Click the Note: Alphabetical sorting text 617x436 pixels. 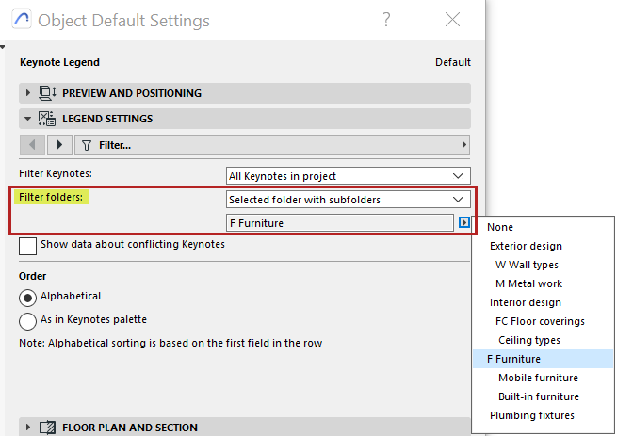[170, 343]
